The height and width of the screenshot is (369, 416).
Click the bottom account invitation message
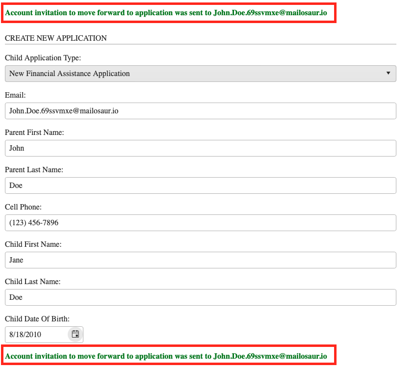coord(166,356)
